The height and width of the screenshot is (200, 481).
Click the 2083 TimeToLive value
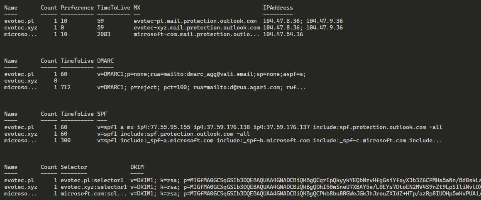[x=104, y=34]
